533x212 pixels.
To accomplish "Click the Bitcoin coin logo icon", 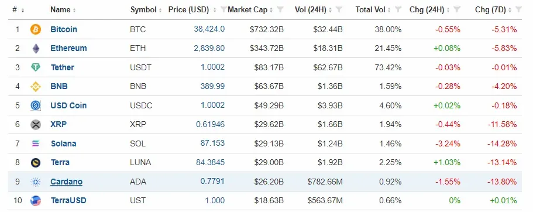I will click(35, 29).
